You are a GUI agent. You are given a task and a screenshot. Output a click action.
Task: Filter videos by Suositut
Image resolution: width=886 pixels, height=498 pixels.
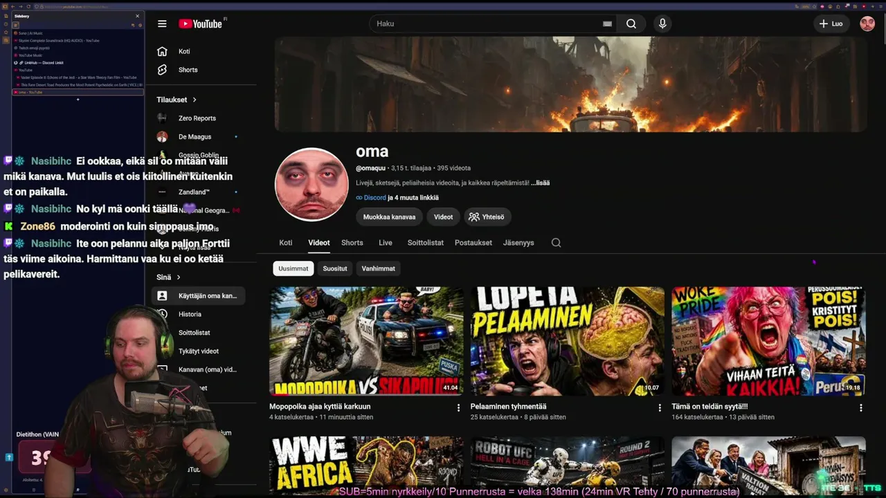pyautogui.click(x=335, y=268)
